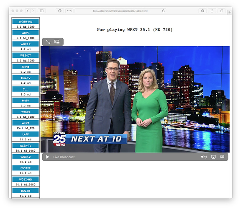Play the live broadcast
This screenshot has width=241, height=209.
pyautogui.click(x=48, y=157)
